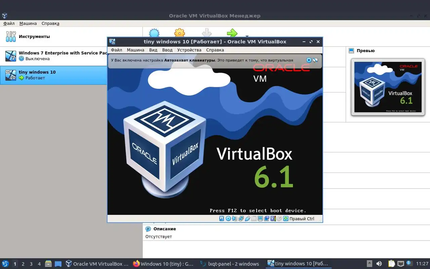Select the Windows 7 Enterprise virtual machine
The width and height of the screenshot is (430, 269).
(x=54, y=56)
